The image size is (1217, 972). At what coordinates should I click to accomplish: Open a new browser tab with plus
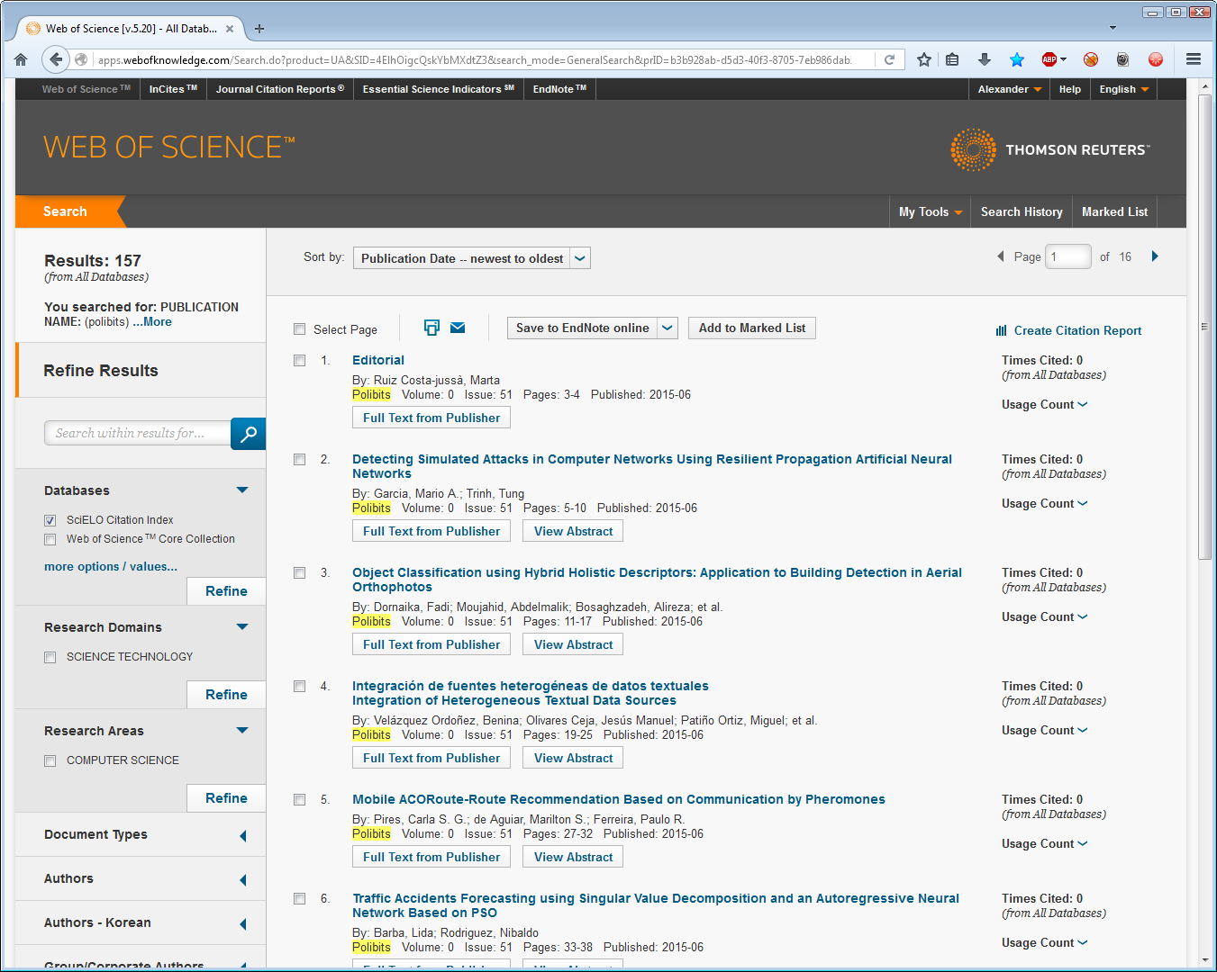tap(259, 29)
